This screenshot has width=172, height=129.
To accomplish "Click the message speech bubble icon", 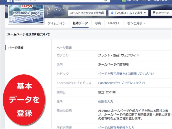I will [154, 12].
